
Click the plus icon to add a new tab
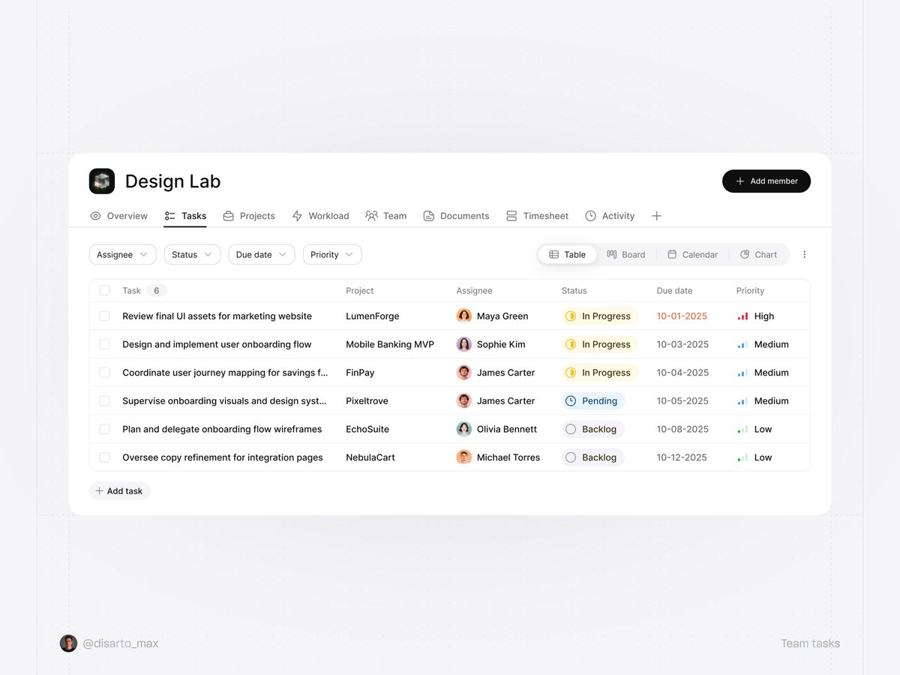[x=656, y=215]
